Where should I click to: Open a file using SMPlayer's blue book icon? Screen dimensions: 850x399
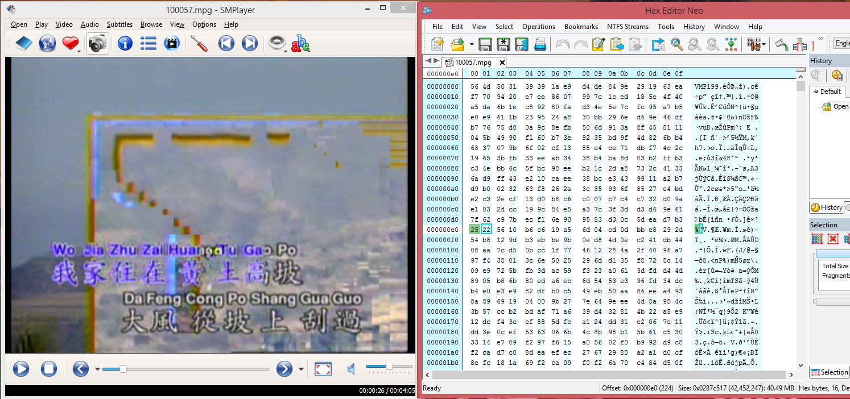coord(23,43)
